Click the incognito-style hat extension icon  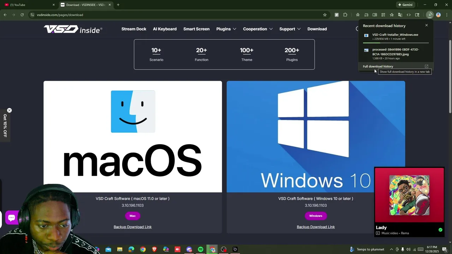(358, 15)
